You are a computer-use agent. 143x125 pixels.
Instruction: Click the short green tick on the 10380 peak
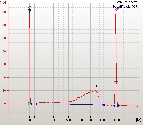pyautogui.click(x=116, y=81)
